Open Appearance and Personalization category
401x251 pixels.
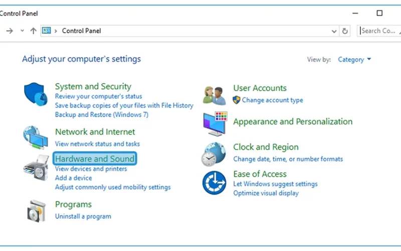tap(293, 121)
